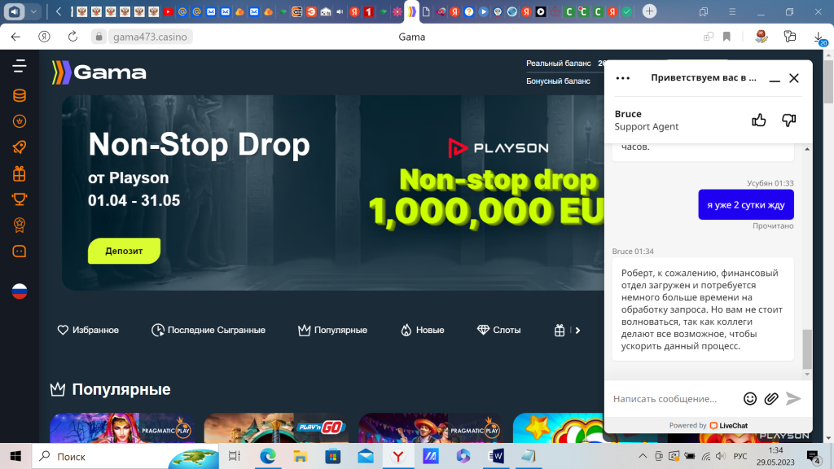Close the LiveChat widget
Screen dimensions: 834x469
click(x=794, y=78)
